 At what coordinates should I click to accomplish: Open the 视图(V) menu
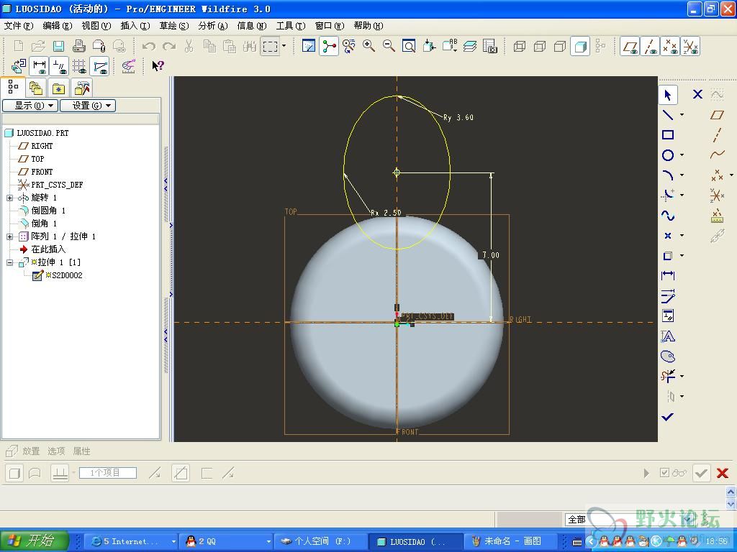96,25
